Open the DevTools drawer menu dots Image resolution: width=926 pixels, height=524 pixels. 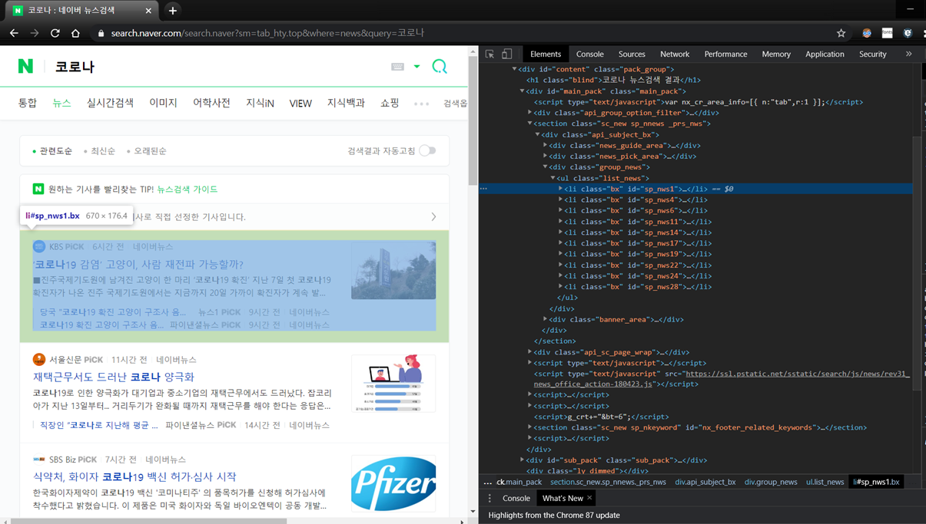coord(490,498)
